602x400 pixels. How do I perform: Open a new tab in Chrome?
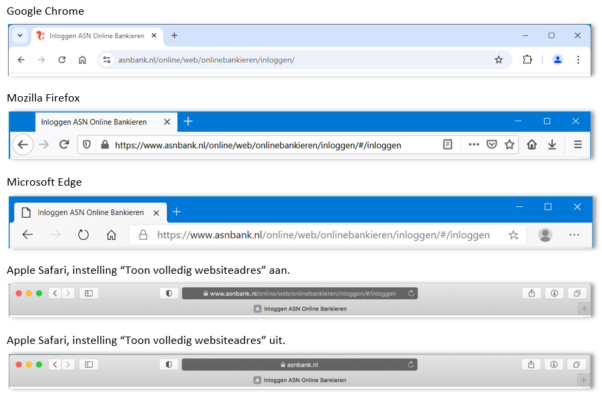174,35
